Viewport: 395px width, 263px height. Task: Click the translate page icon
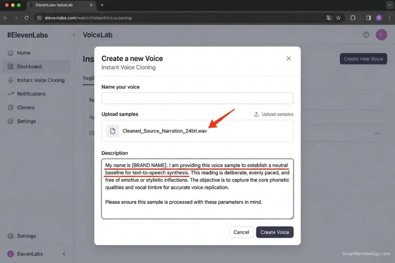tap(329, 18)
